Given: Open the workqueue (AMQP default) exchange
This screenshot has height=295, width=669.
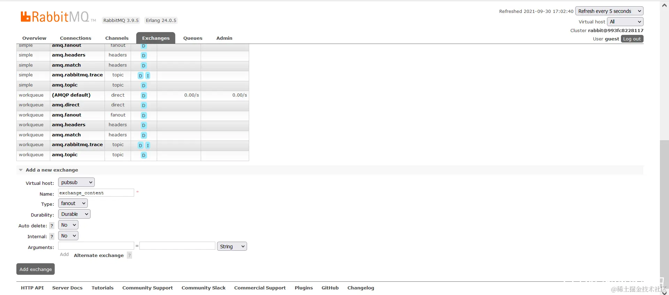Looking at the screenshot, I should click(71, 95).
